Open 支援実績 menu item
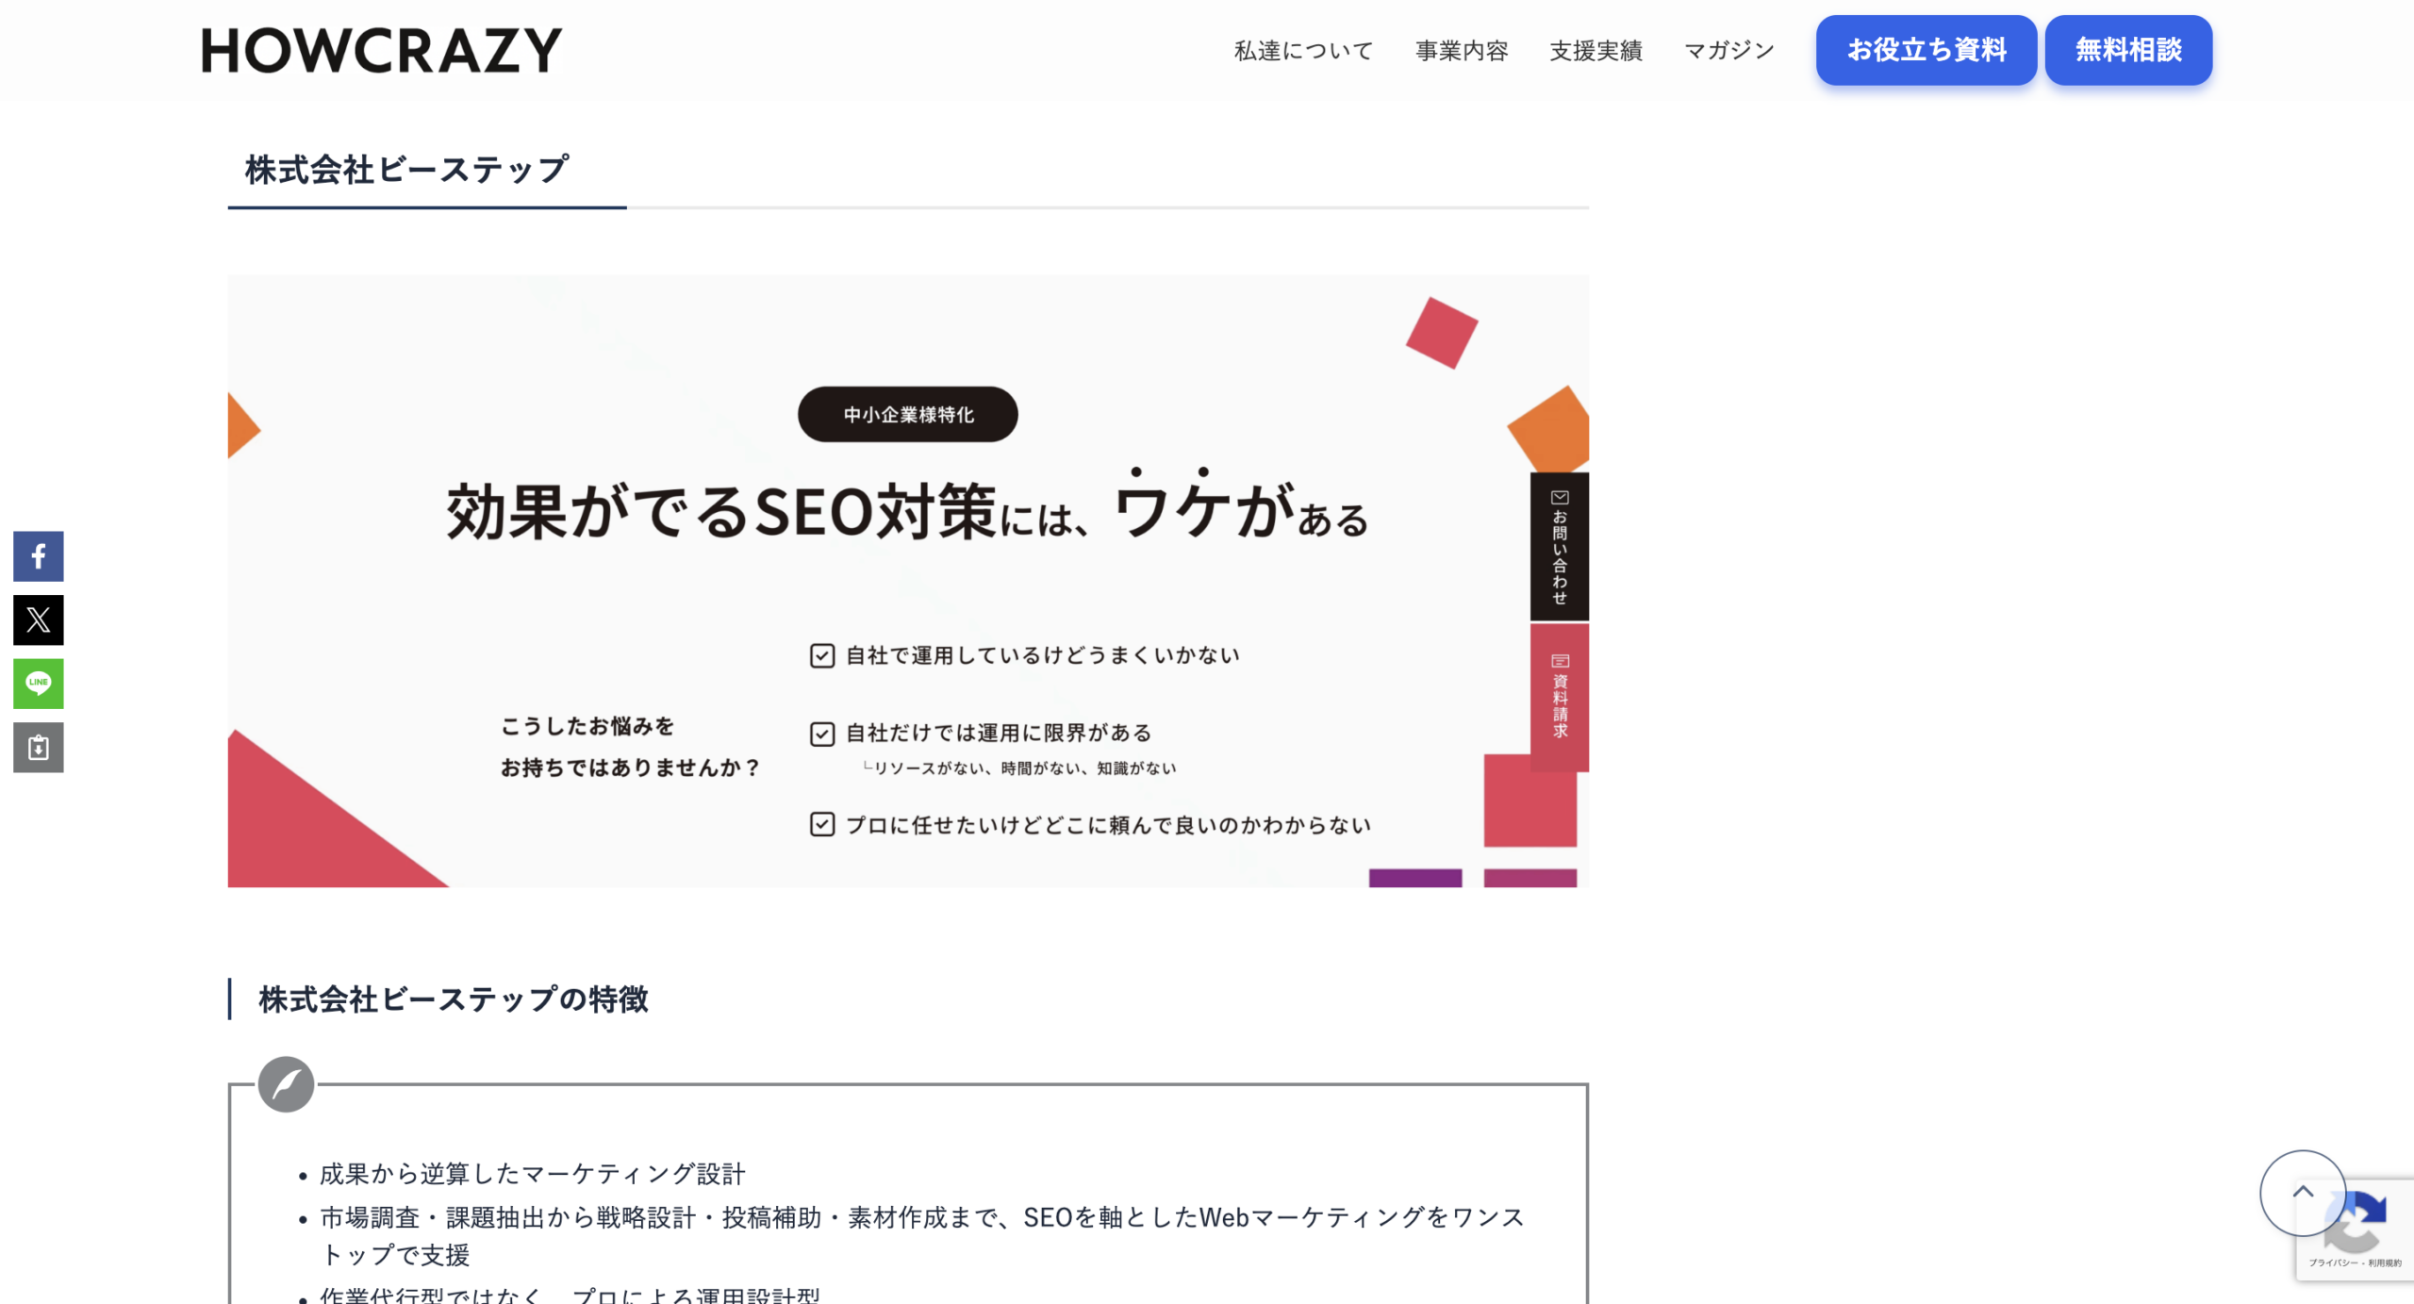The height and width of the screenshot is (1304, 2414). click(x=1596, y=50)
